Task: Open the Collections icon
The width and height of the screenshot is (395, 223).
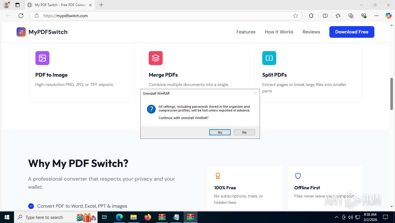Action: (351, 16)
